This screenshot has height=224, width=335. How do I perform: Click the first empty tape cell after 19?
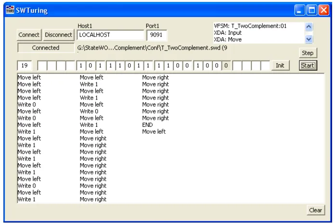click(42, 65)
